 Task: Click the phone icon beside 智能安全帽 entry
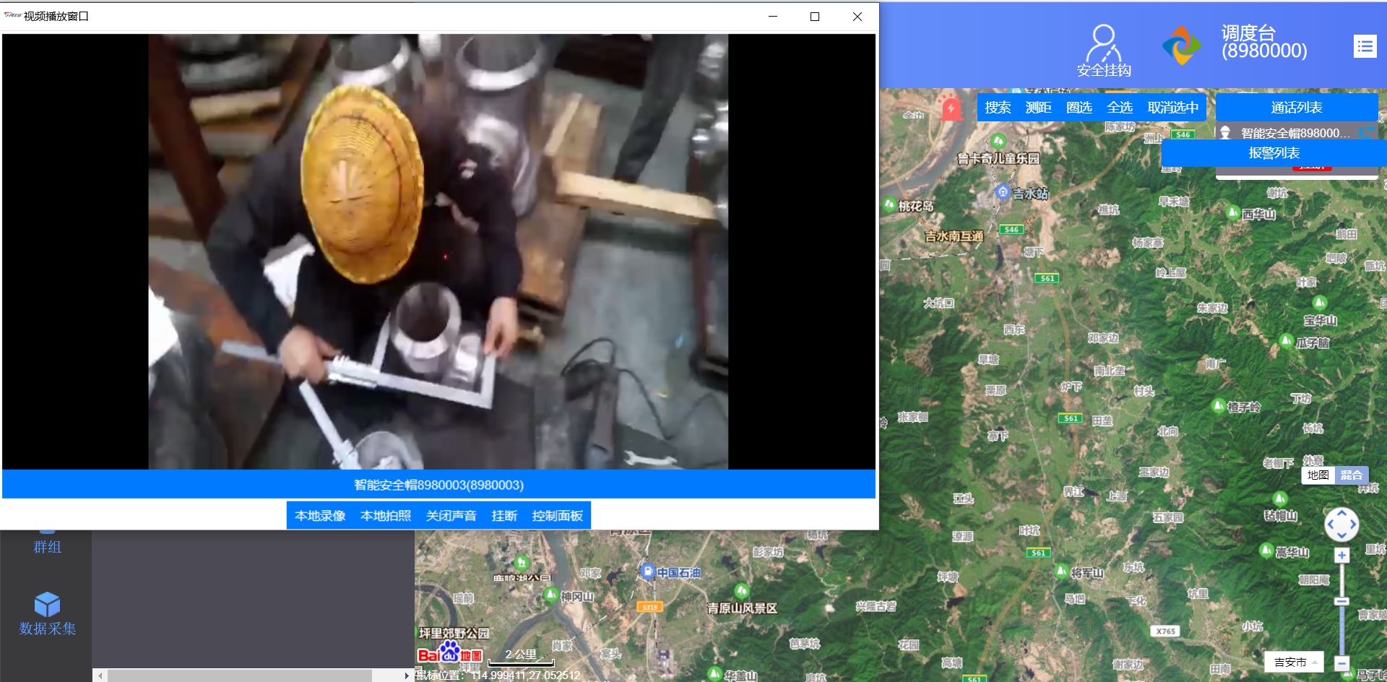1367,133
